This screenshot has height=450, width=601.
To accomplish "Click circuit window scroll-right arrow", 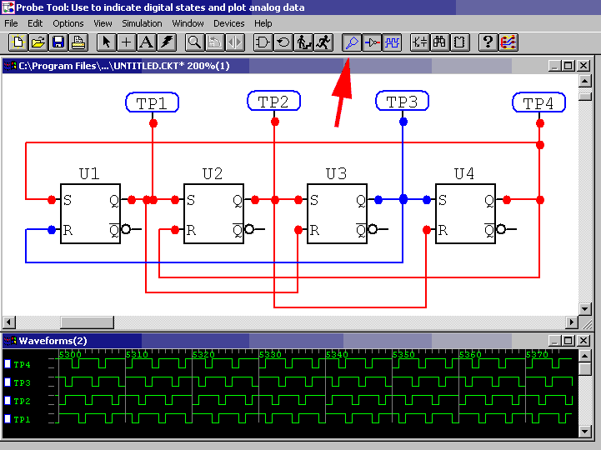I will (572, 322).
